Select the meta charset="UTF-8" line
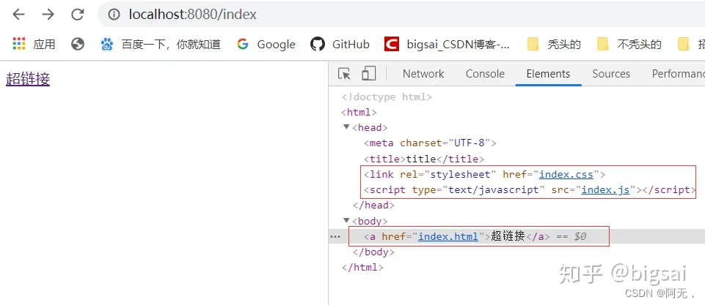Viewport: 705px width, 305px height. [x=430, y=143]
